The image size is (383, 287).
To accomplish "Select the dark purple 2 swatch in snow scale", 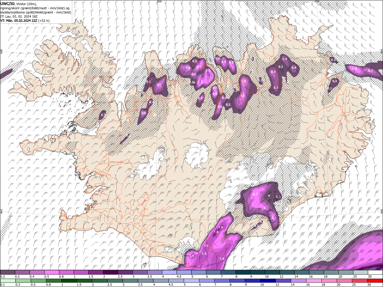I will 110,272.
